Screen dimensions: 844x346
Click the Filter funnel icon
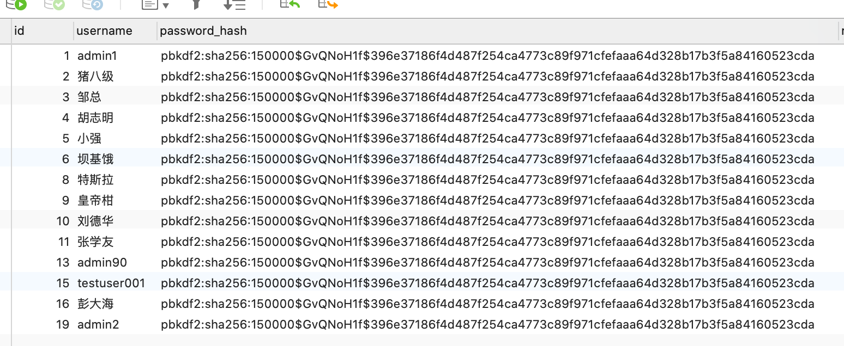click(197, 5)
